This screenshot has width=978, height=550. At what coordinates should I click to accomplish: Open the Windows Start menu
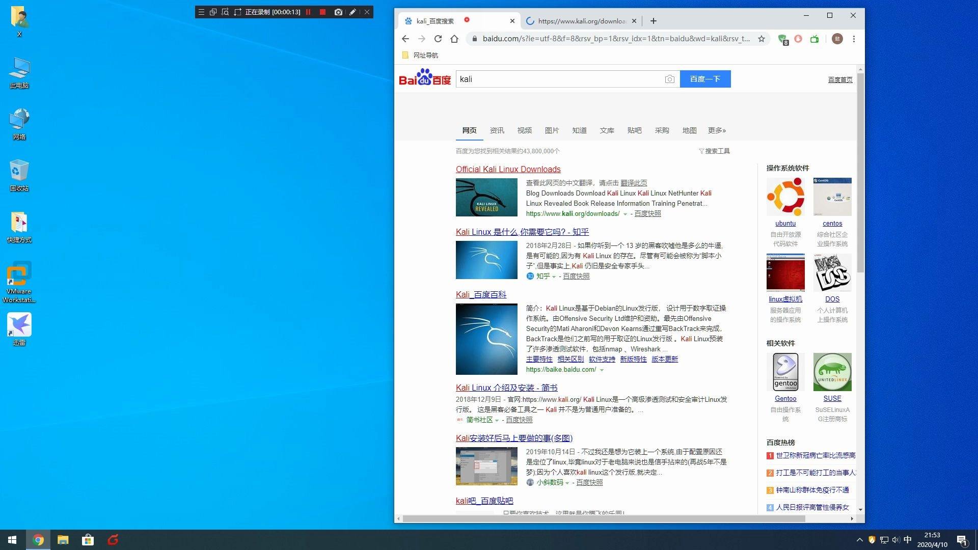tap(12, 540)
